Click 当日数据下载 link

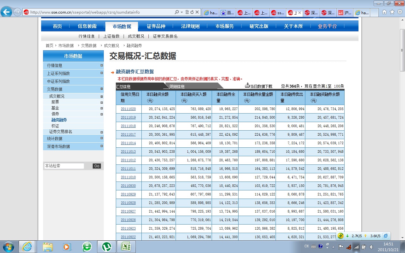[x=261, y=86]
